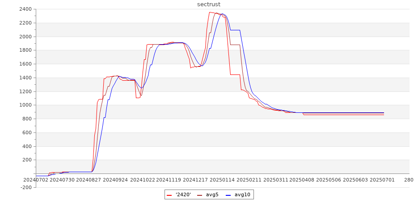
Task: Click the avg5 legend line marker
Action: pos(200,195)
